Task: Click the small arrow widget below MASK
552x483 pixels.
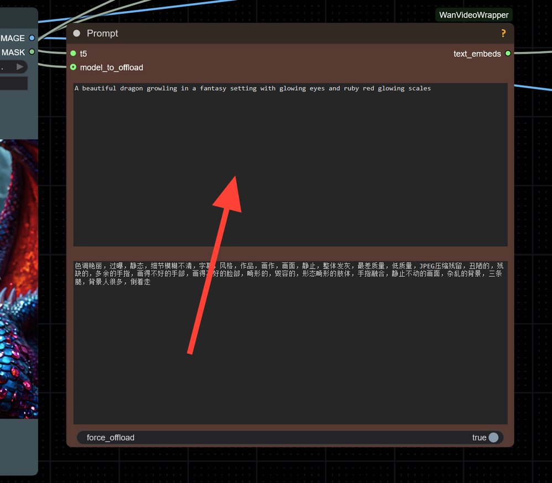Action: 21,66
